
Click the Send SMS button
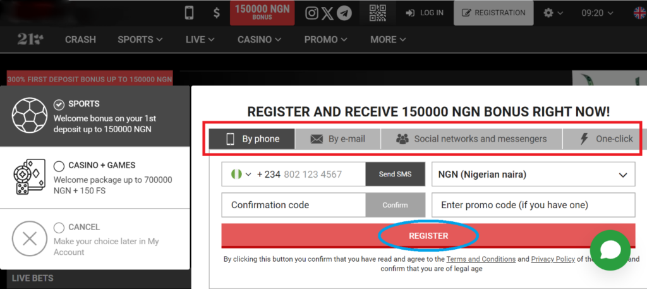point(396,175)
